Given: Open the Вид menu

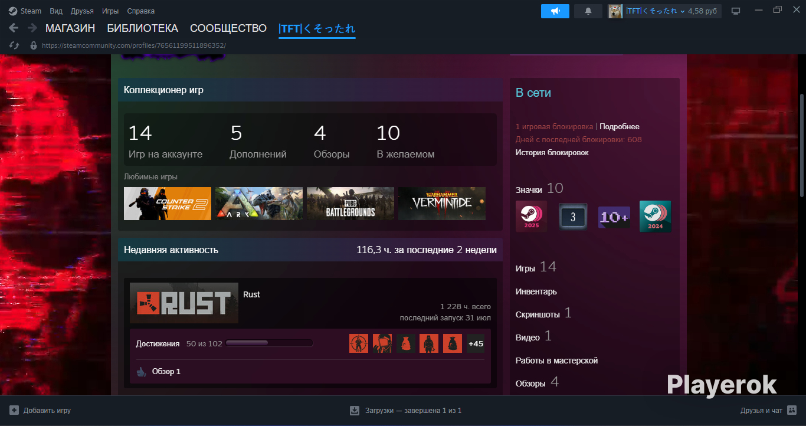Looking at the screenshot, I should (56, 11).
